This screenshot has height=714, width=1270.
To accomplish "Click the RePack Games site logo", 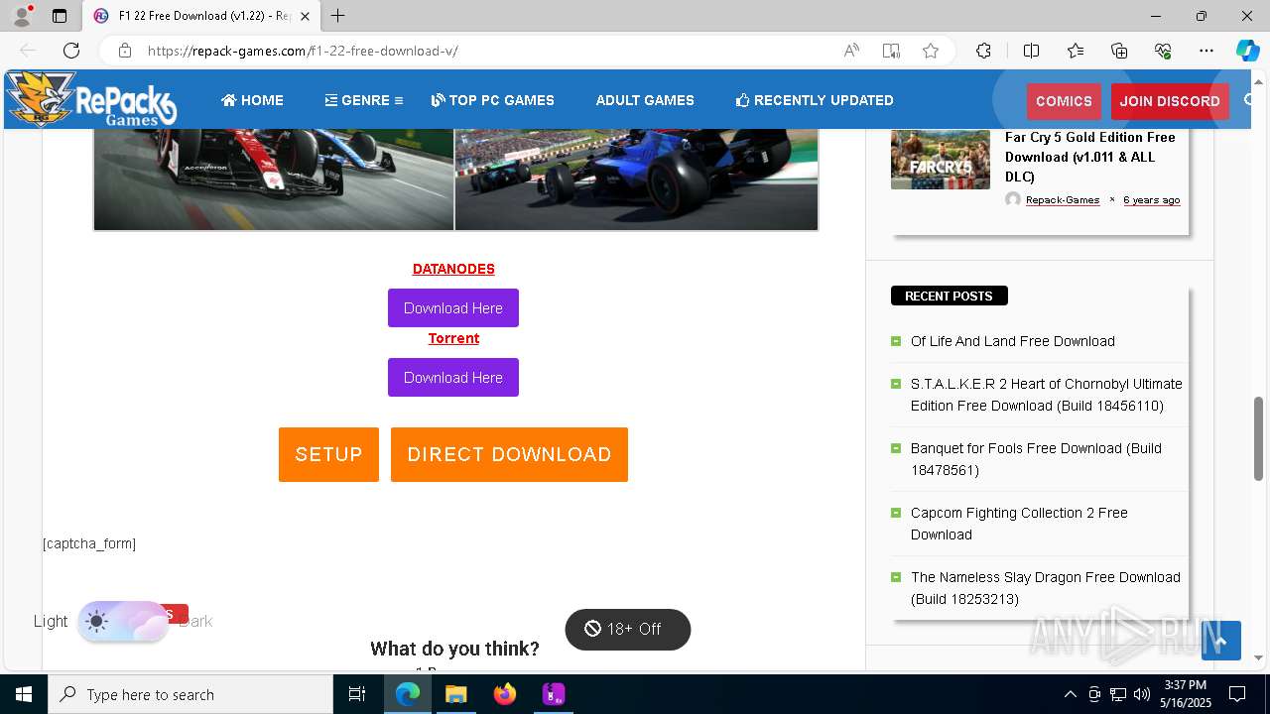I will pos(91,99).
